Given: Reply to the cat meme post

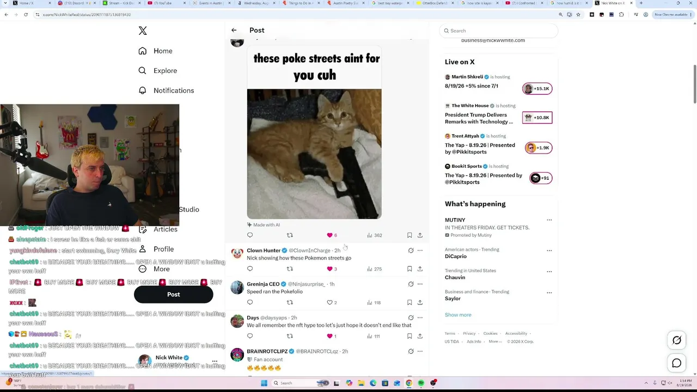Looking at the screenshot, I should coord(250,235).
